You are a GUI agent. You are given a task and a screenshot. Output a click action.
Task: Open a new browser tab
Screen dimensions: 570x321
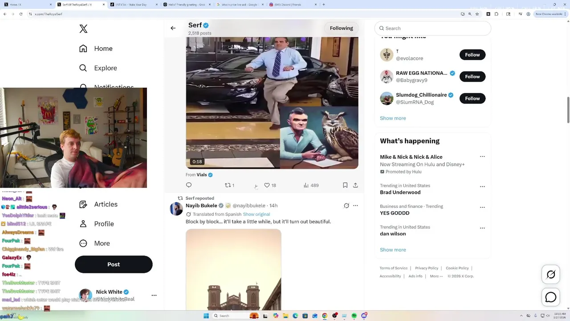[324, 4]
